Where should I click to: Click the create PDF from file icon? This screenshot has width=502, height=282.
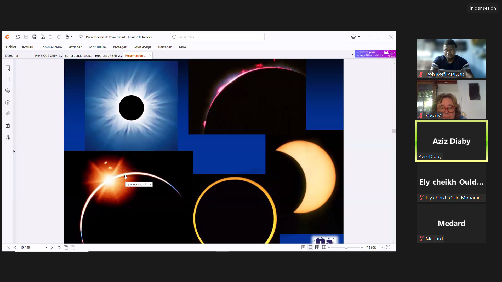(43, 37)
